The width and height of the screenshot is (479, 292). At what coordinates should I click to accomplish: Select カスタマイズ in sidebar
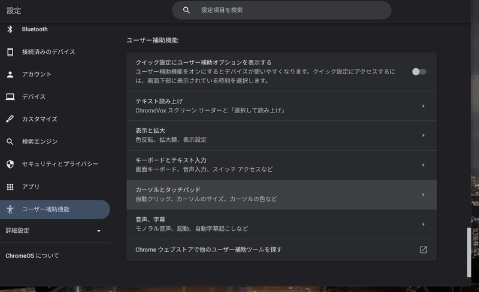pyautogui.click(x=40, y=119)
